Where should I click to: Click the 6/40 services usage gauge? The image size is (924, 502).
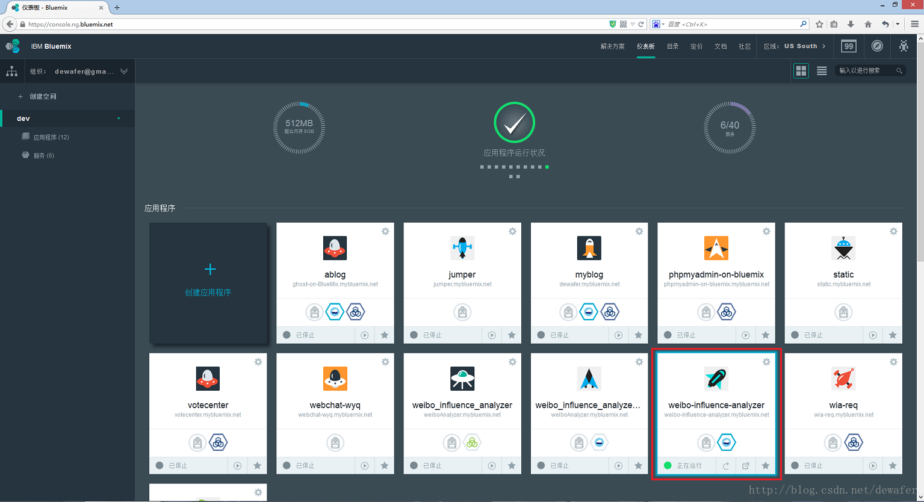(x=730, y=128)
